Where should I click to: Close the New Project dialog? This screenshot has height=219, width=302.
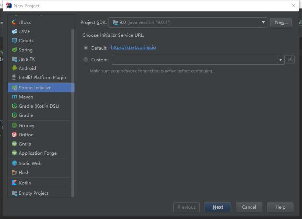(293, 6)
